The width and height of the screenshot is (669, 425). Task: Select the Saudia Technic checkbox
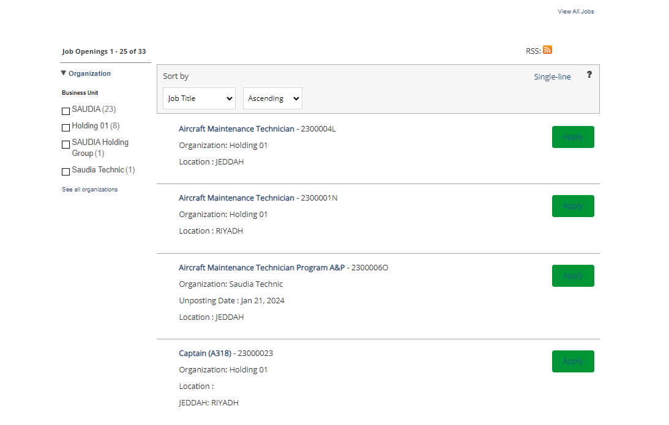[x=66, y=172]
